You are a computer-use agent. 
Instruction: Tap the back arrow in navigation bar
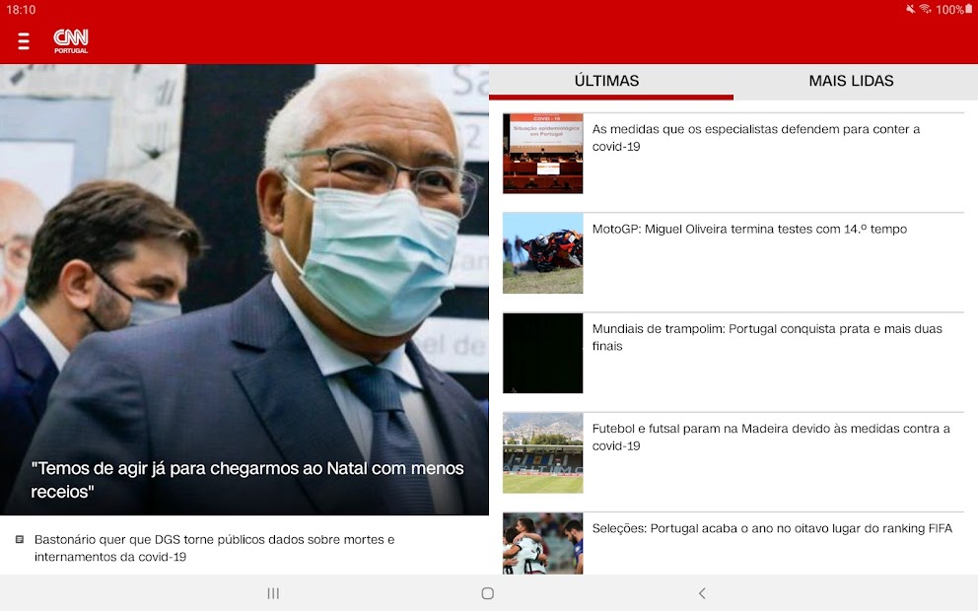click(x=702, y=593)
